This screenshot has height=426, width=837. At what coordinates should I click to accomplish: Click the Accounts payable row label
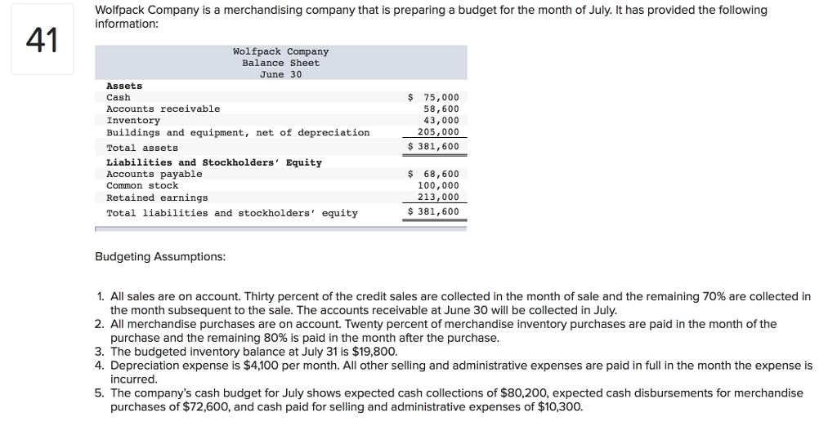pyautogui.click(x=154, y=174)
